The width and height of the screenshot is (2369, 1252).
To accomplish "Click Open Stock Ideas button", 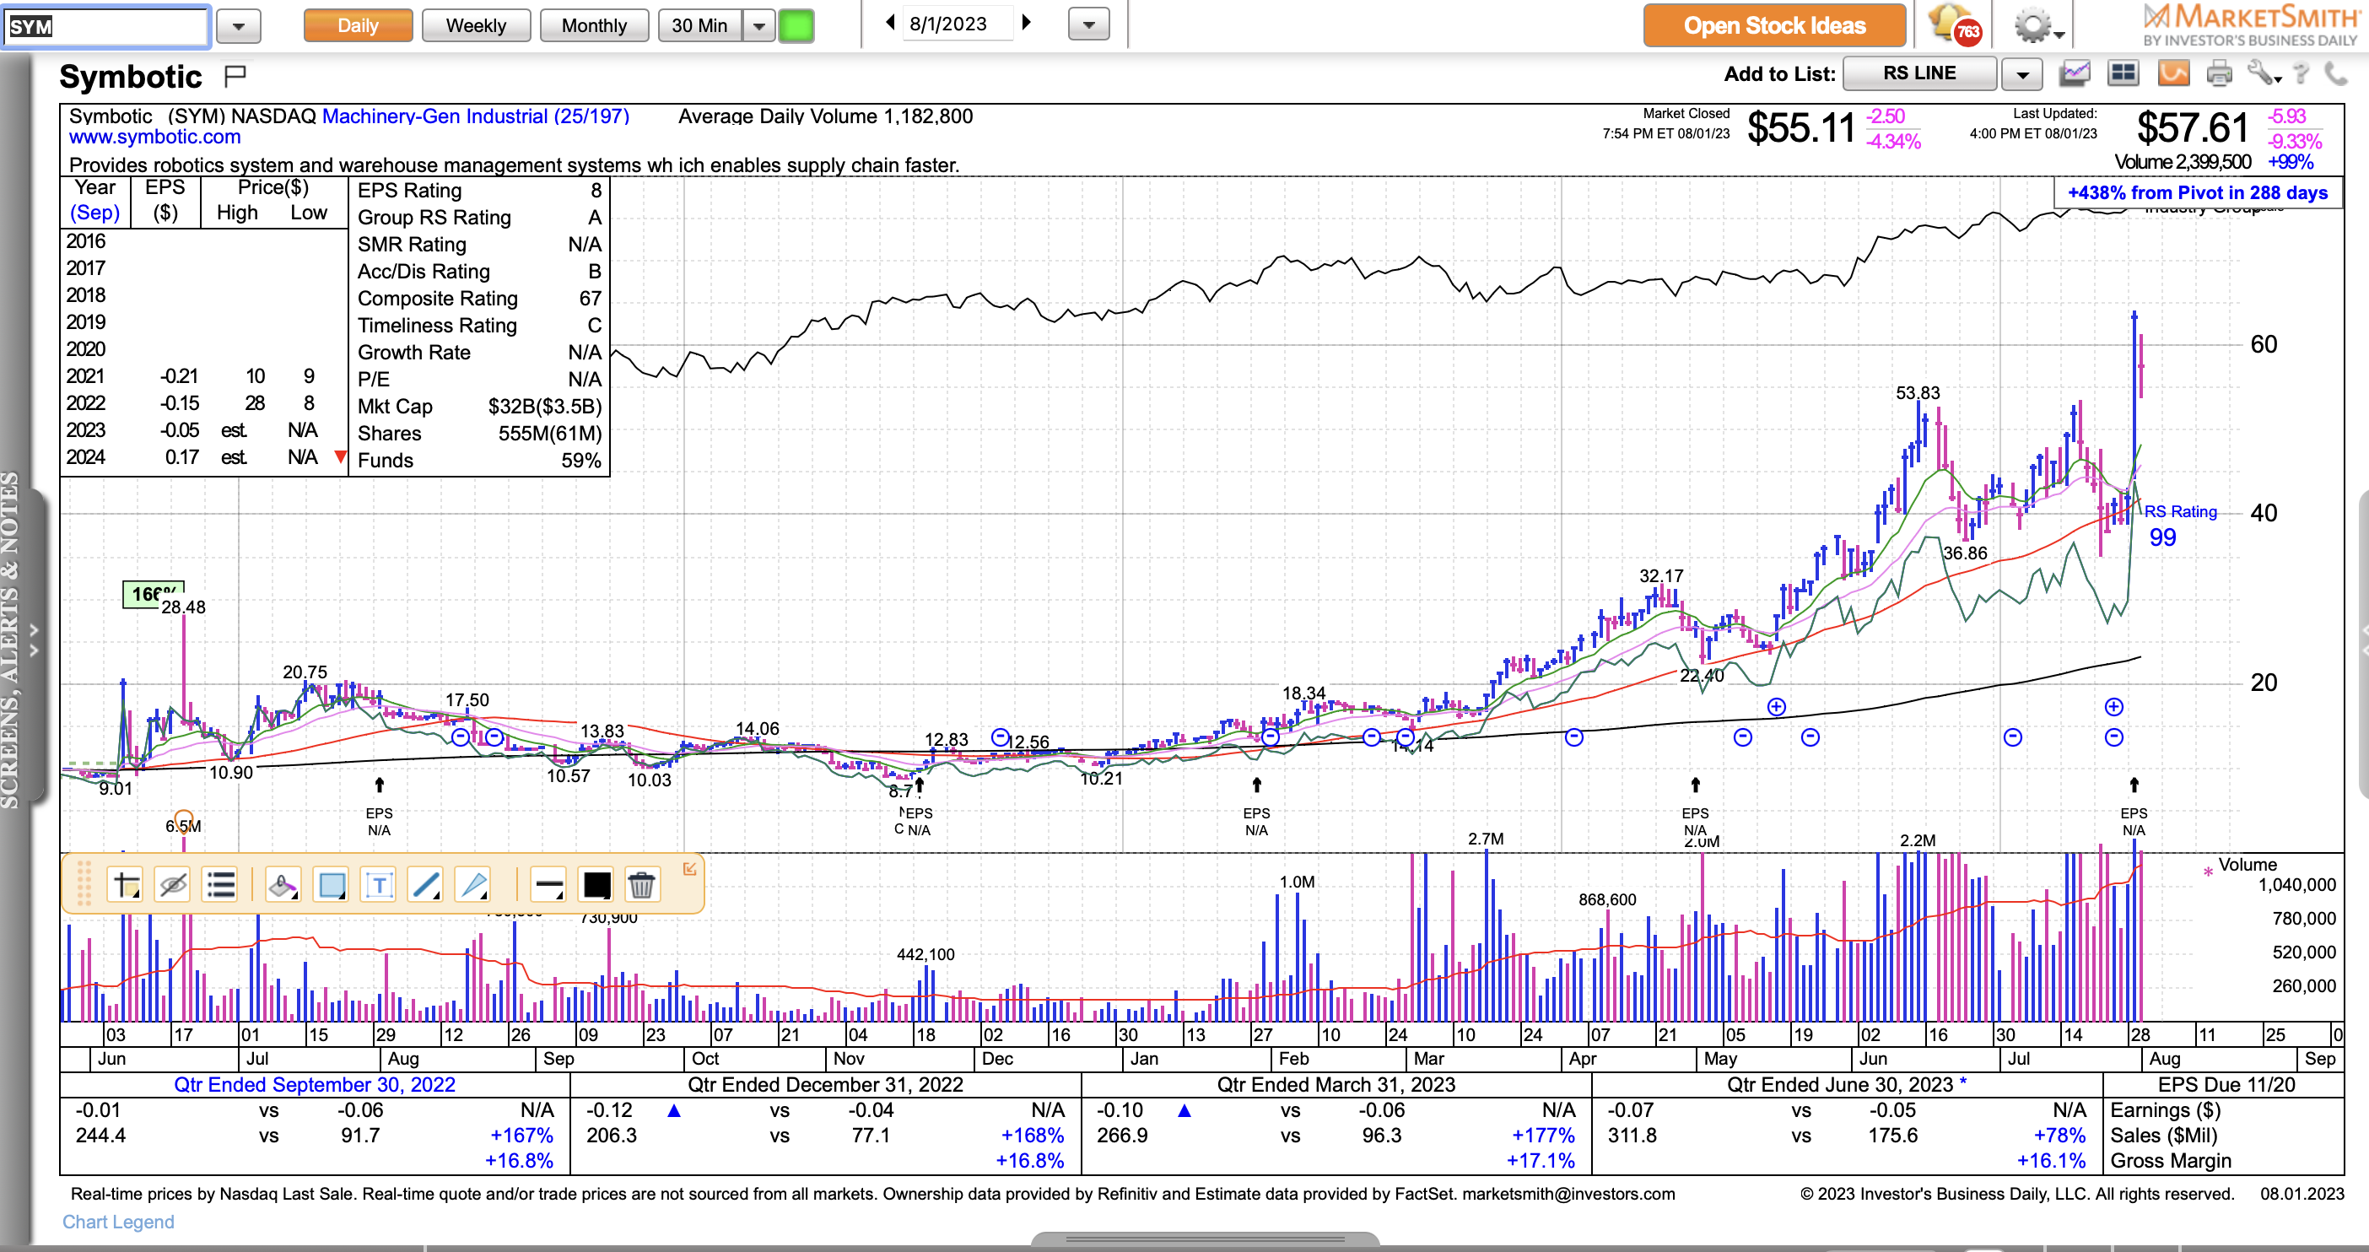I will 1774,26.
